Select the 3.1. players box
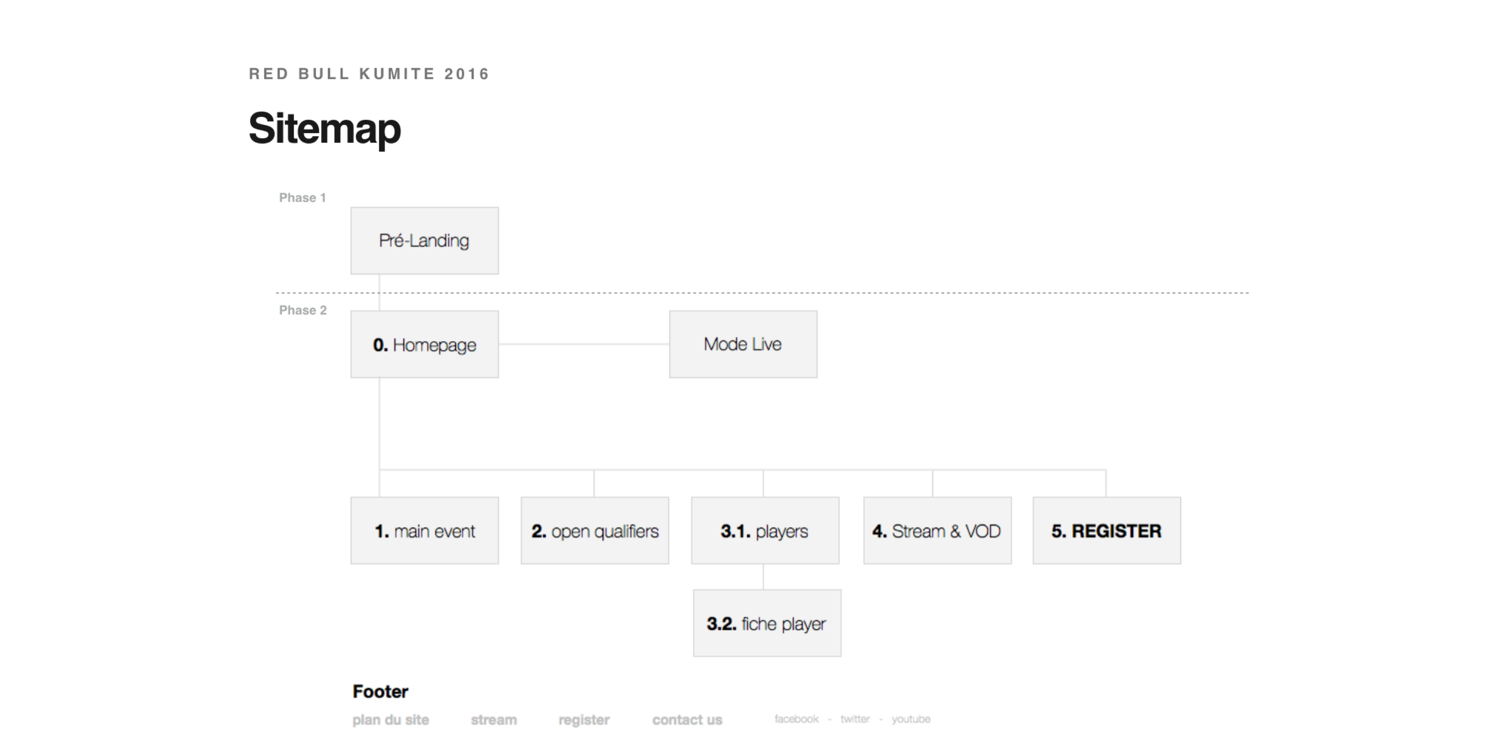This screenshot has height=754, width=1509. click(765, 531)
